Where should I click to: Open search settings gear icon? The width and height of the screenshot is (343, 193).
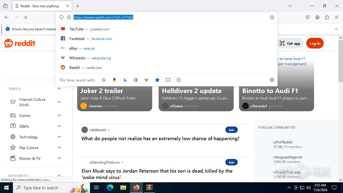[272, 80]
